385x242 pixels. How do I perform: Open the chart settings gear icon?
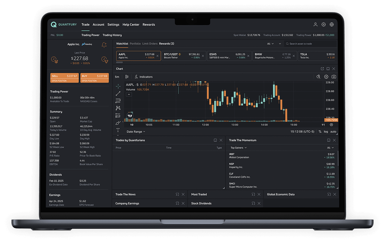[x=326, y=77]
